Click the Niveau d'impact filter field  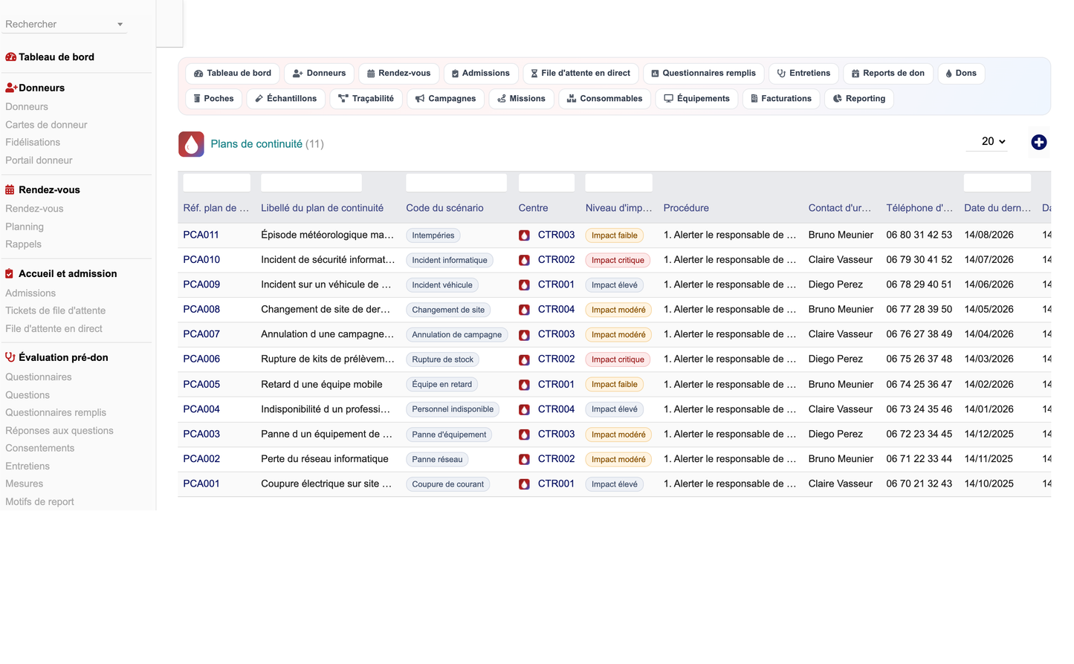(618, 183)
